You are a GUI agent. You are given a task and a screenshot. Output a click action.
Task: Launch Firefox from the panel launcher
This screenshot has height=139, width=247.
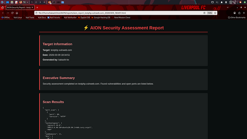[20, 2]
